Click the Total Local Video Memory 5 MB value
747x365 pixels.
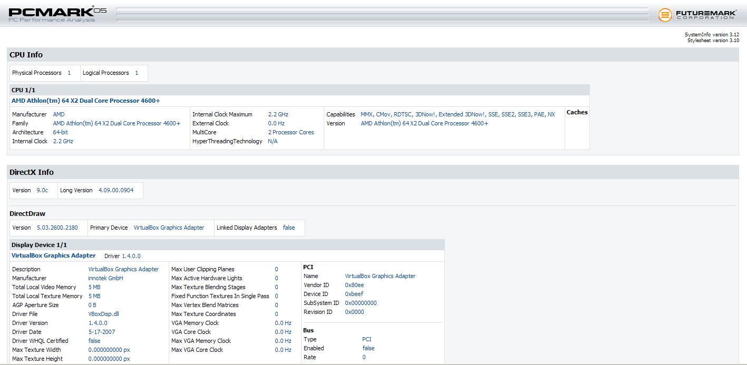pyautogui.click(x=94, y=287)
